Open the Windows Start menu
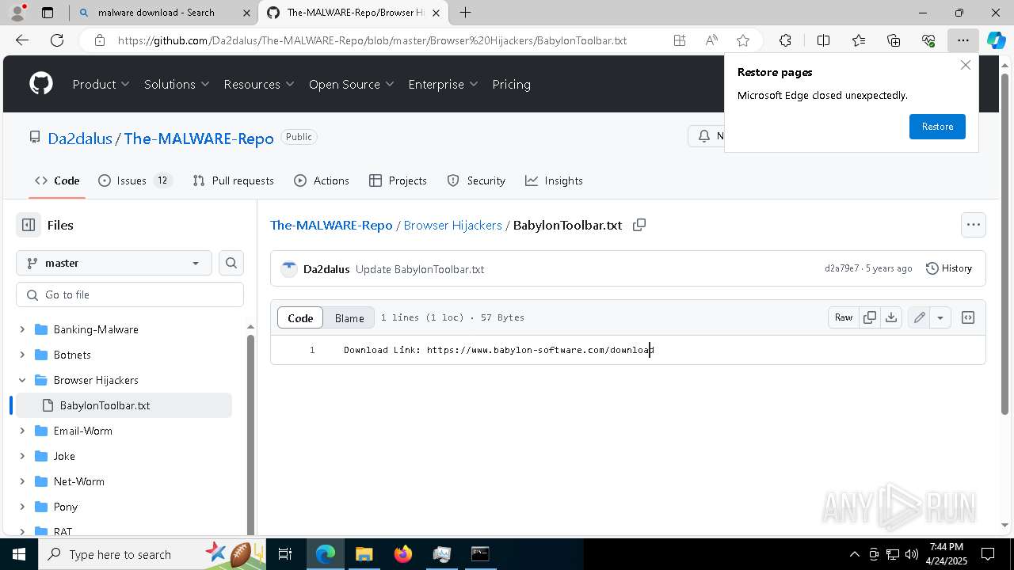Screen dimensions: 1014x570 18,553
